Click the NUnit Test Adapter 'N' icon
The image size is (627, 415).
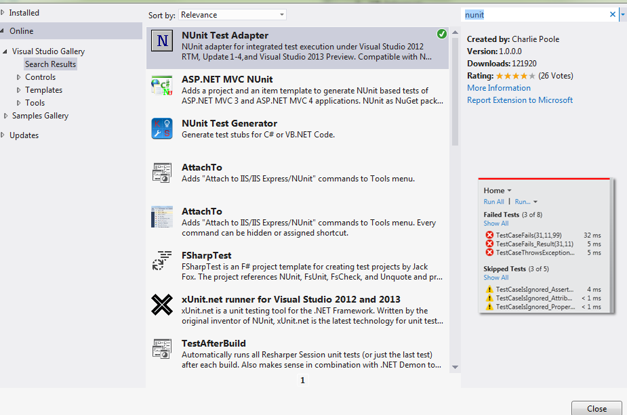[162, 41]
